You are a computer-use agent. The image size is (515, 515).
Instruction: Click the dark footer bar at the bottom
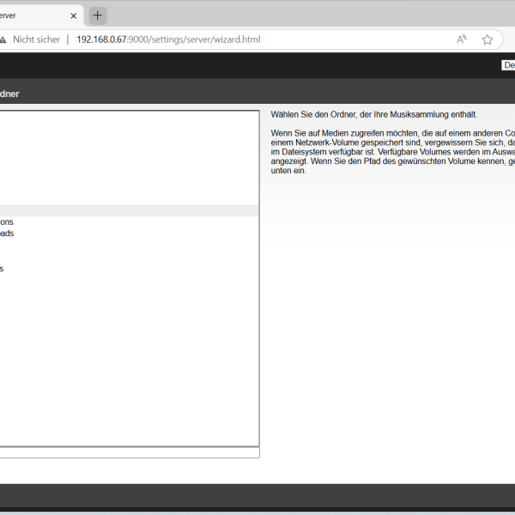pos(257,495)
